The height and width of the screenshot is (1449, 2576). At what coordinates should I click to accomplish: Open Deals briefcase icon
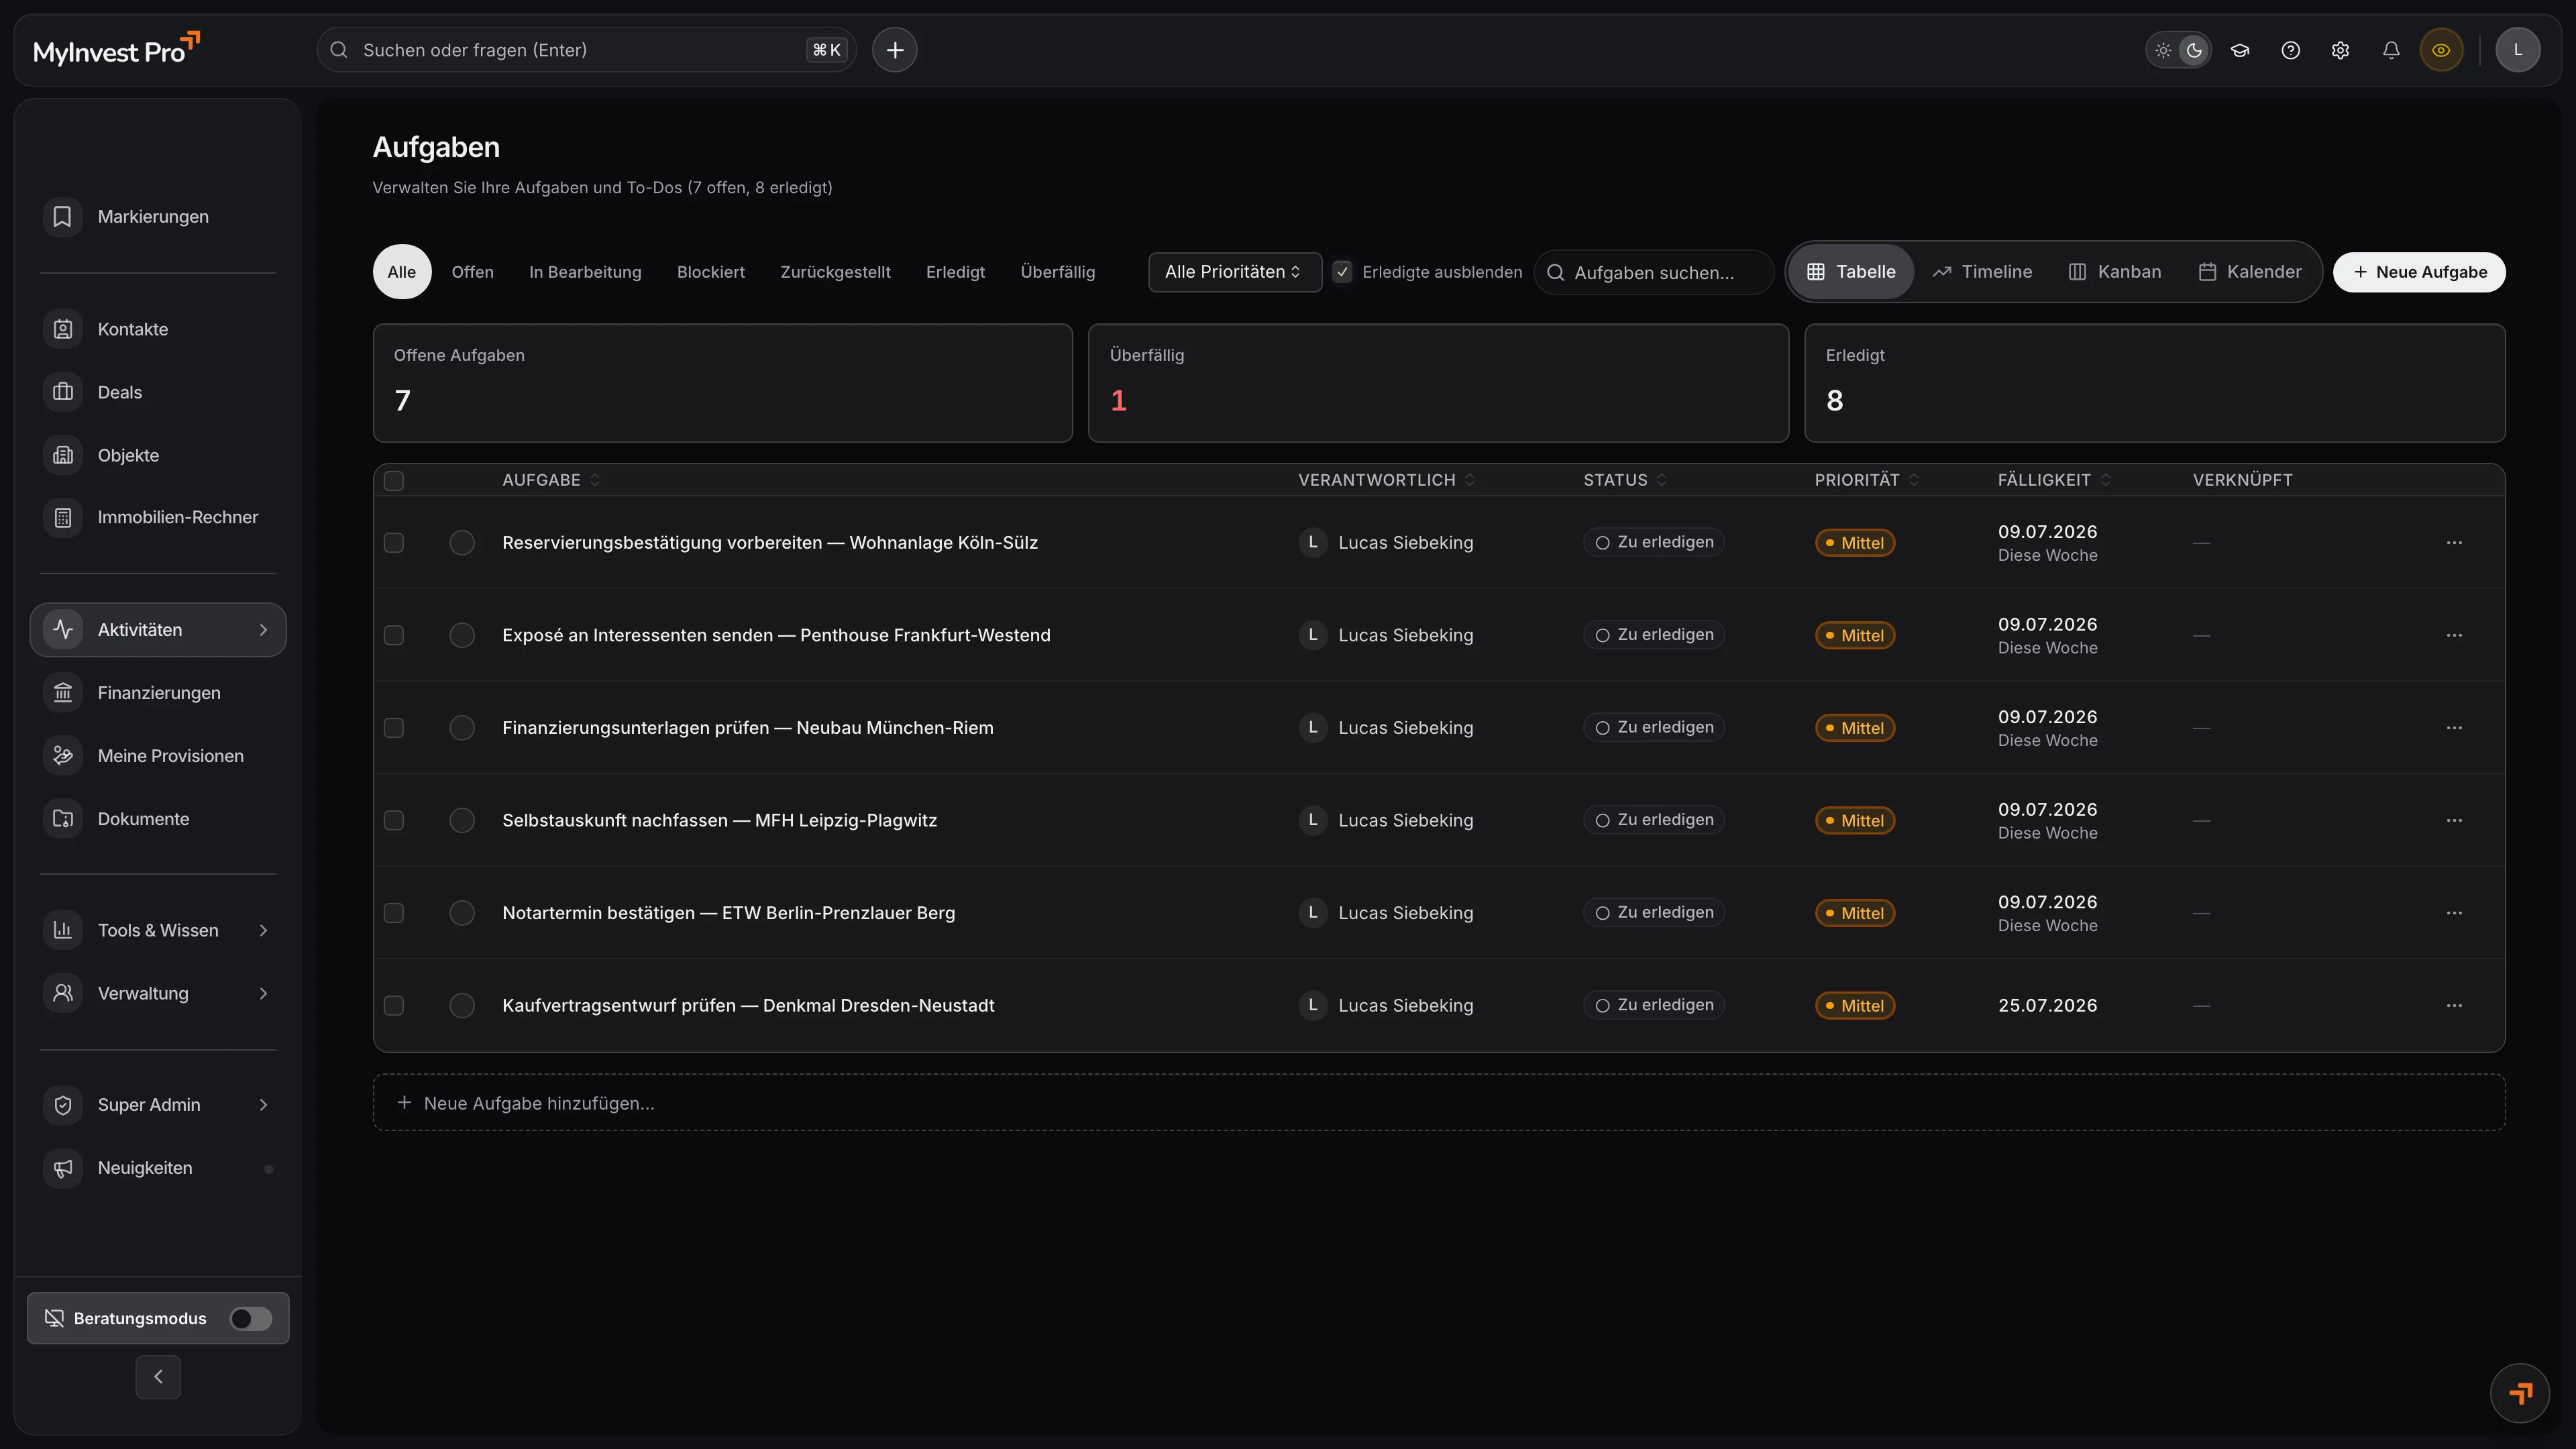[62, 392]
